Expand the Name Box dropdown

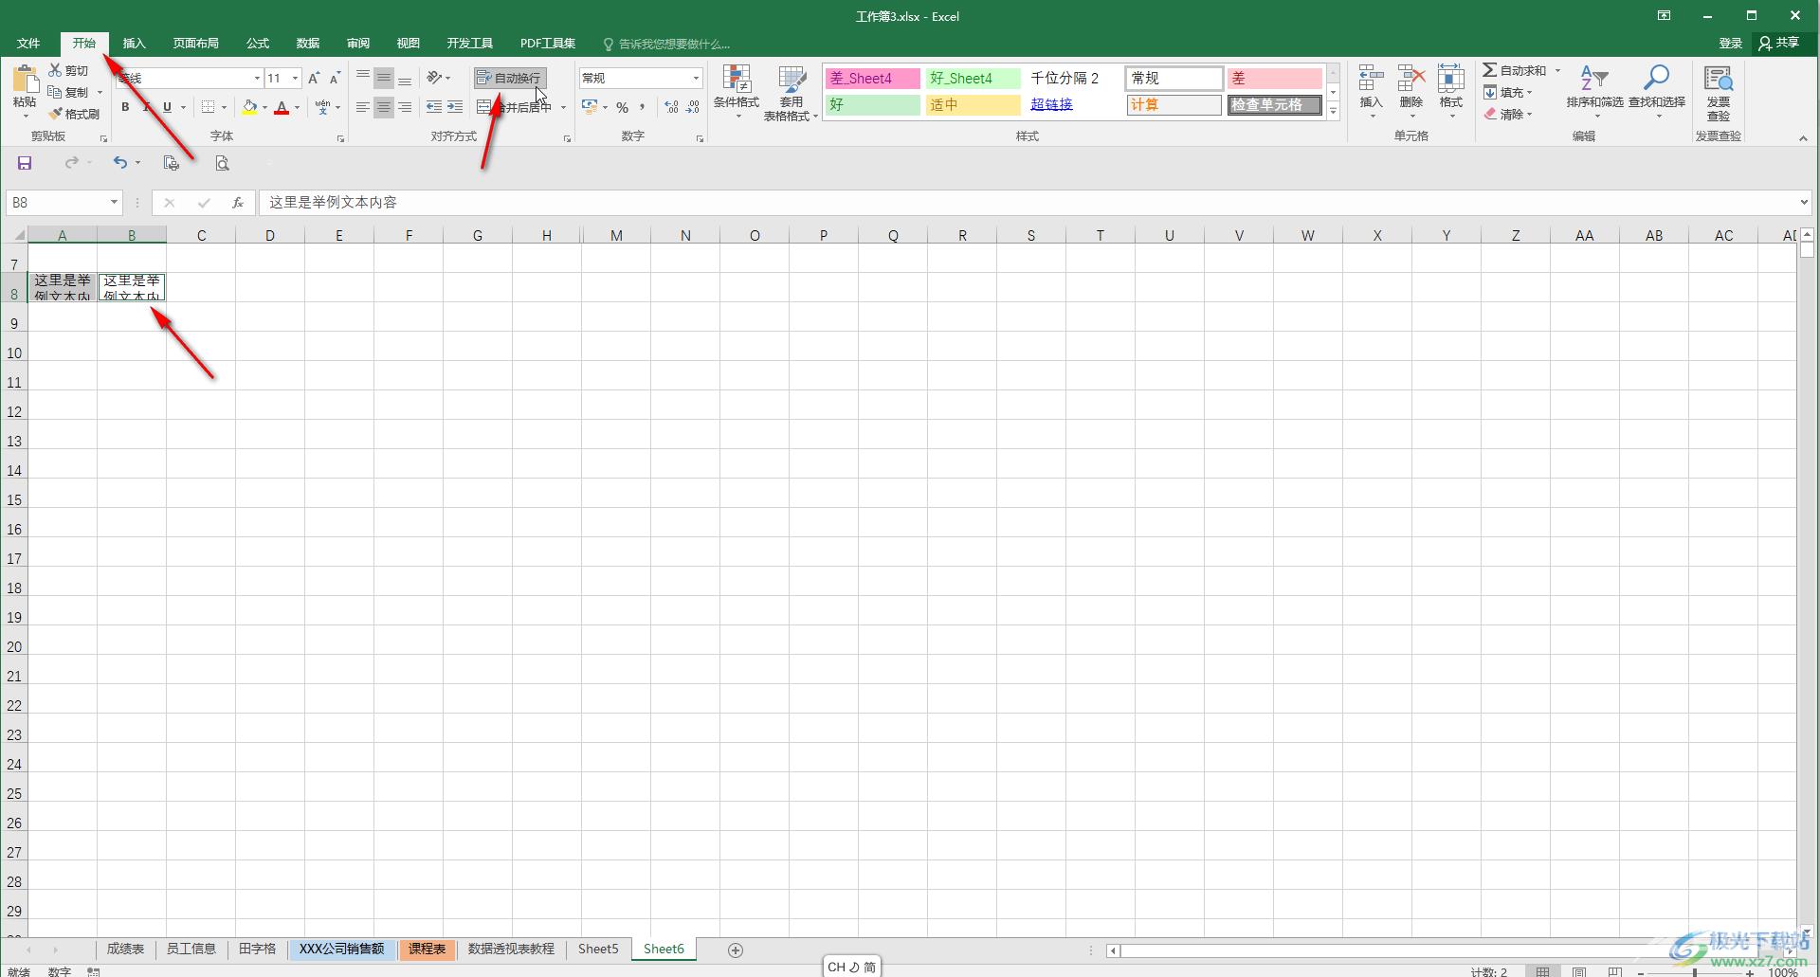(114, 202)
